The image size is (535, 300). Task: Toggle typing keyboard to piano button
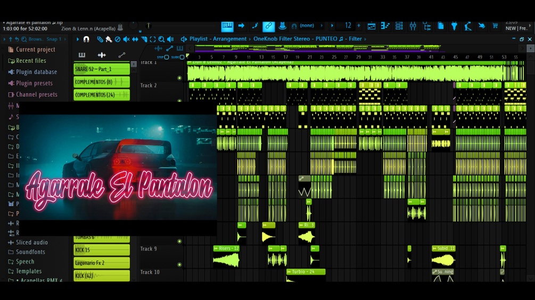pyautogui.click(x=227, y=26)
